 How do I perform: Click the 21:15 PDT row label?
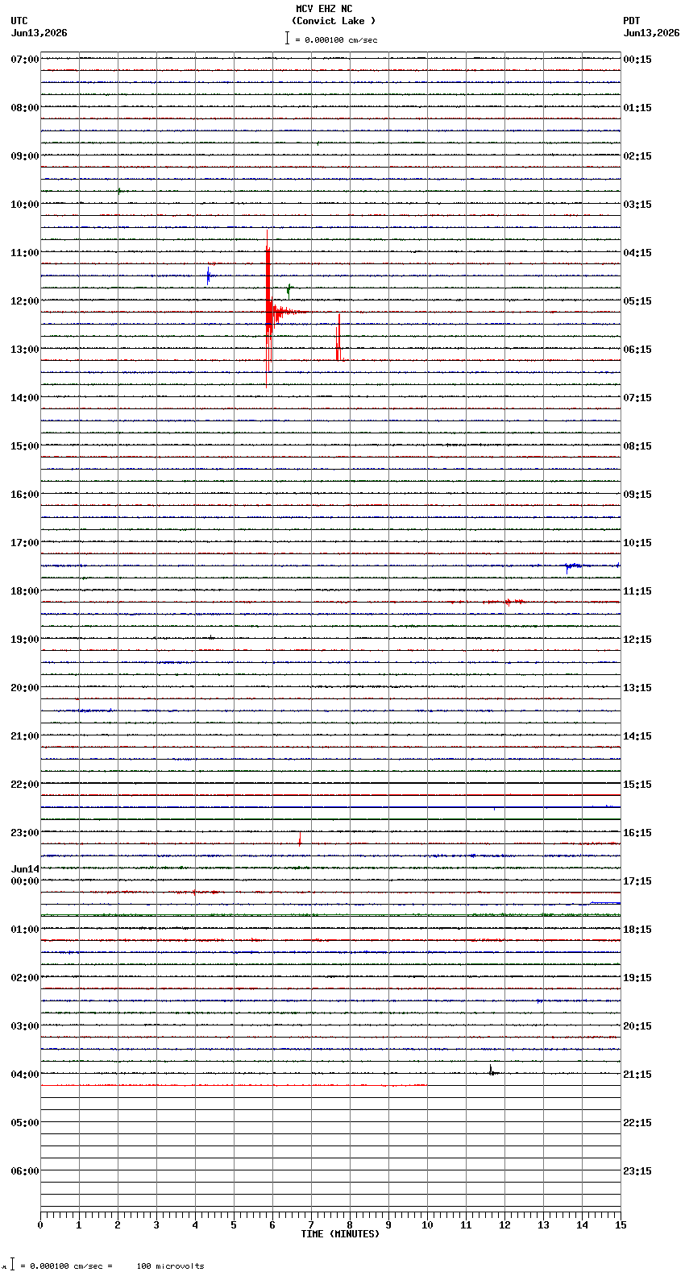637,1075
